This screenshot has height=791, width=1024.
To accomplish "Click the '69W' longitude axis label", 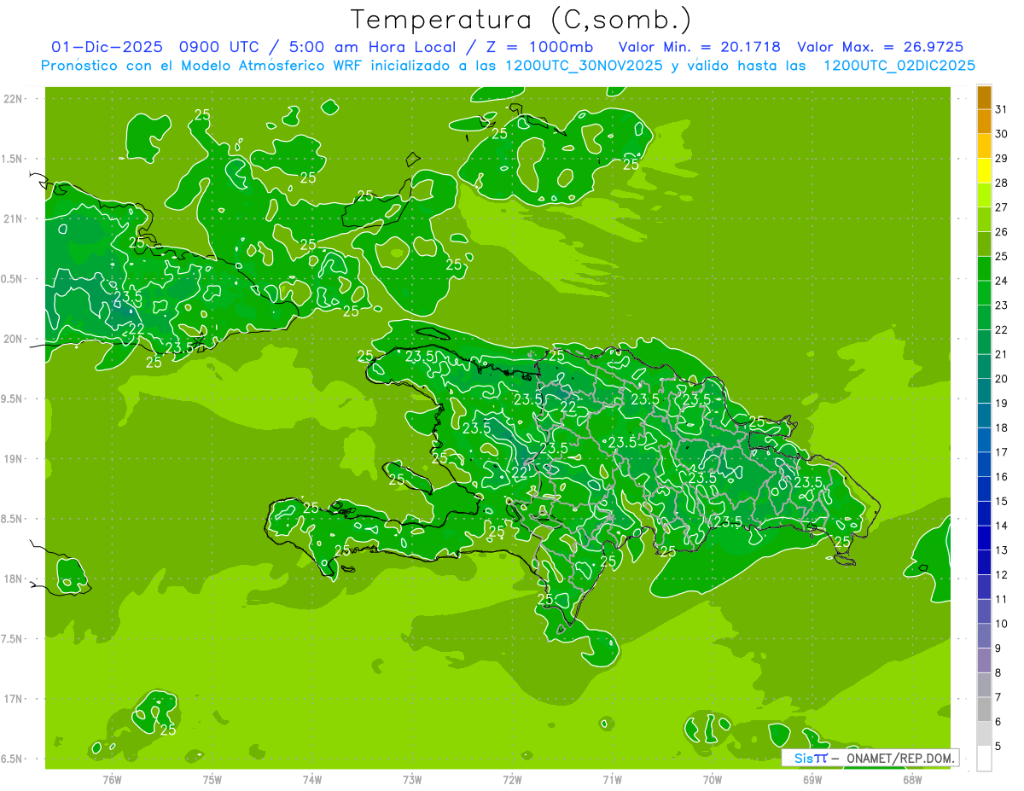I will tap(812, 779).
